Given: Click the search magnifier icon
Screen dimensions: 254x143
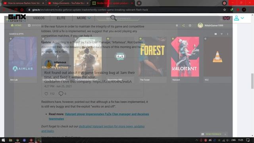Looking at the screenshot, I should (x=114, y=18).
